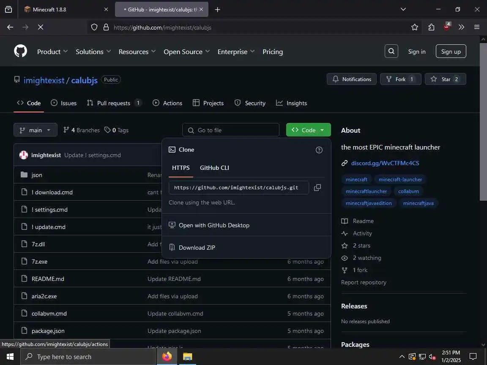
Task: Click the collabvm topic tag
Action: [x=408, y=191]
